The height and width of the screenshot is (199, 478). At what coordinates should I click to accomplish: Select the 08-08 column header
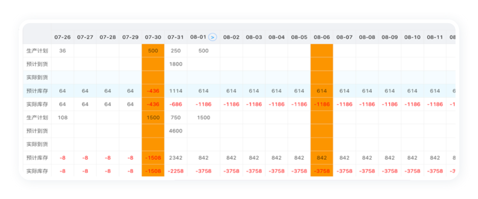click(367, 37)
